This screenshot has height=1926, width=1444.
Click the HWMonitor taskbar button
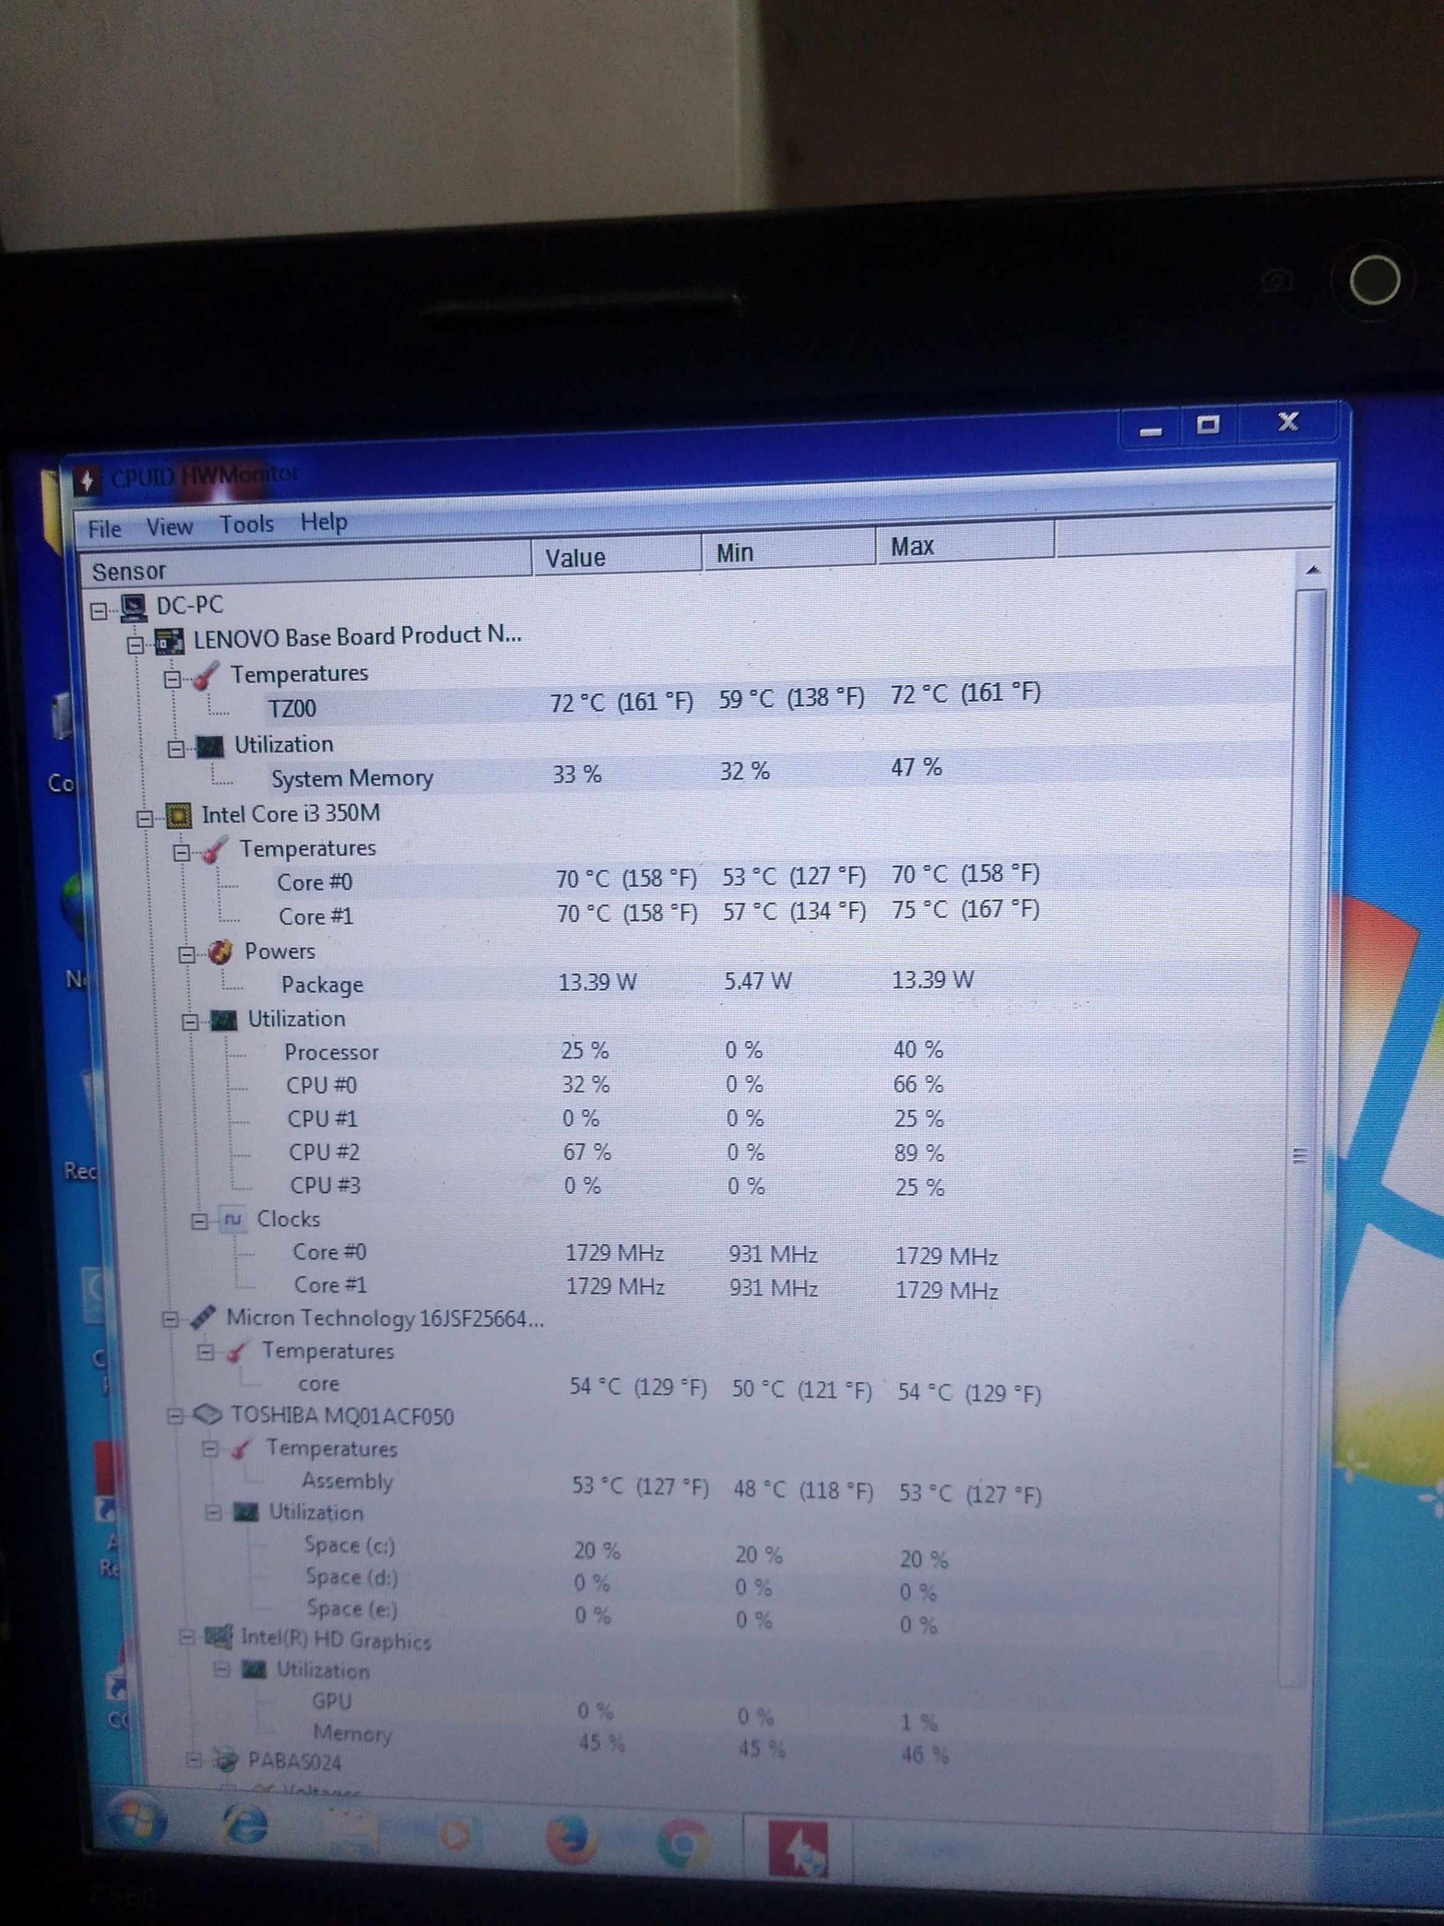[797, 1848]
